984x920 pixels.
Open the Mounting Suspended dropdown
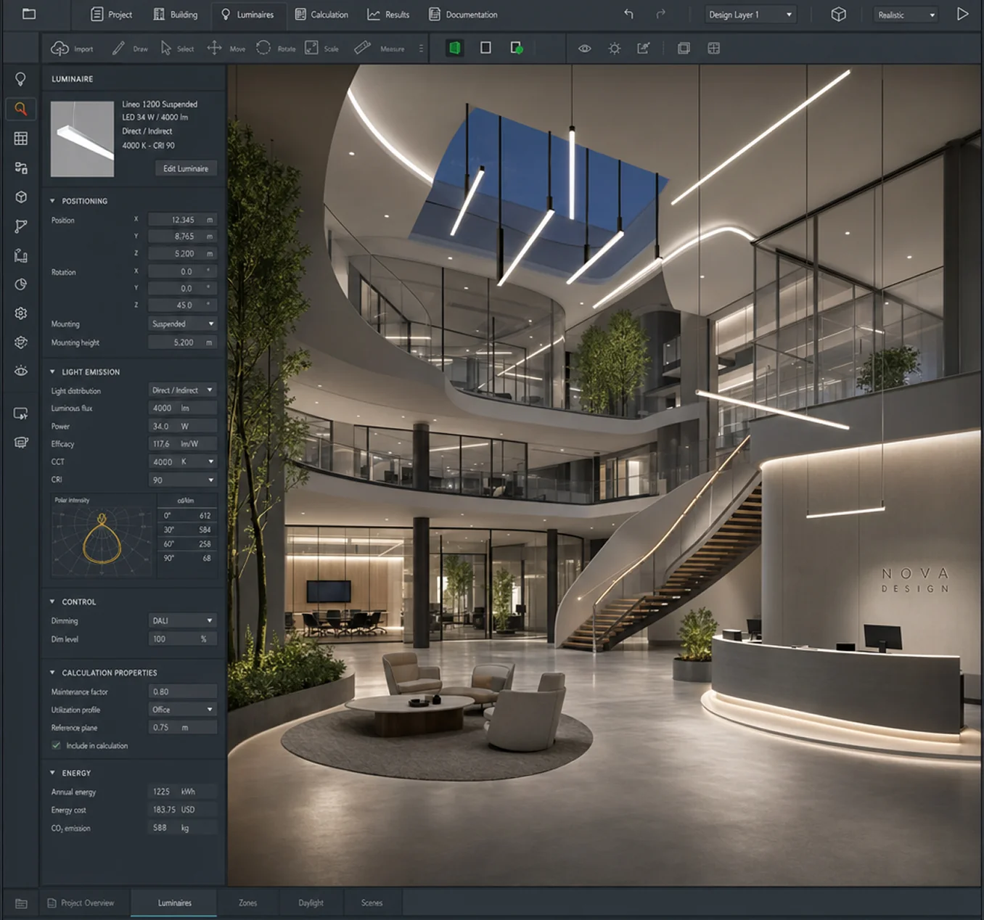[182, 324]
